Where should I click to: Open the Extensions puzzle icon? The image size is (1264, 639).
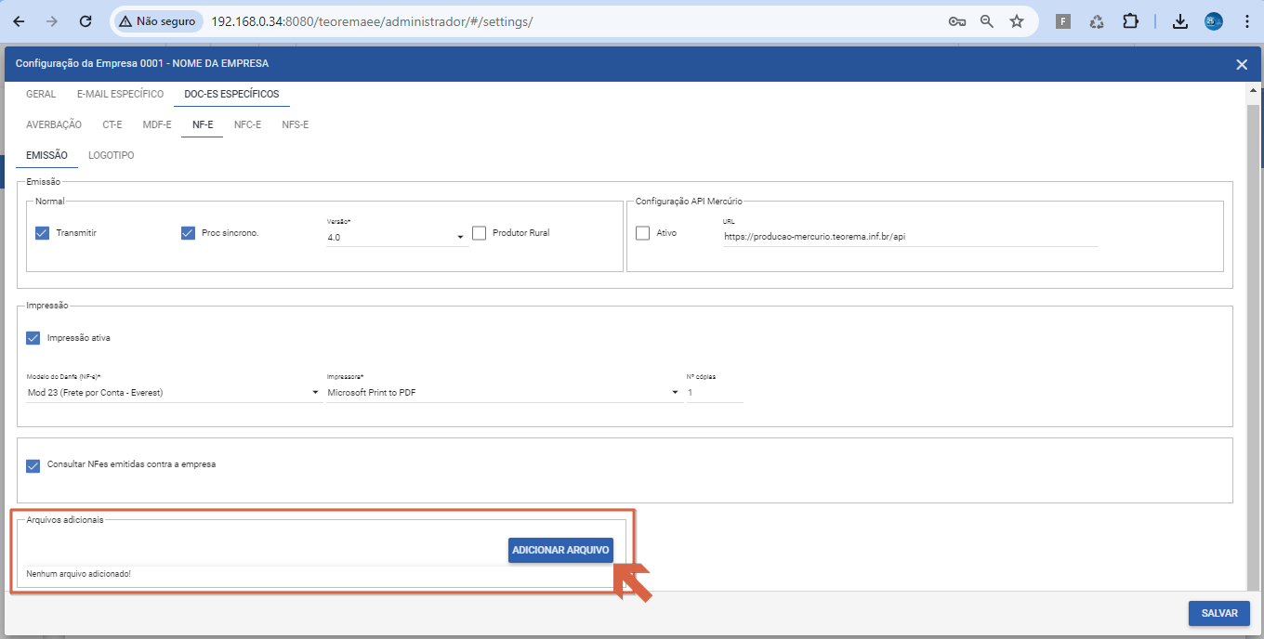1130,21
